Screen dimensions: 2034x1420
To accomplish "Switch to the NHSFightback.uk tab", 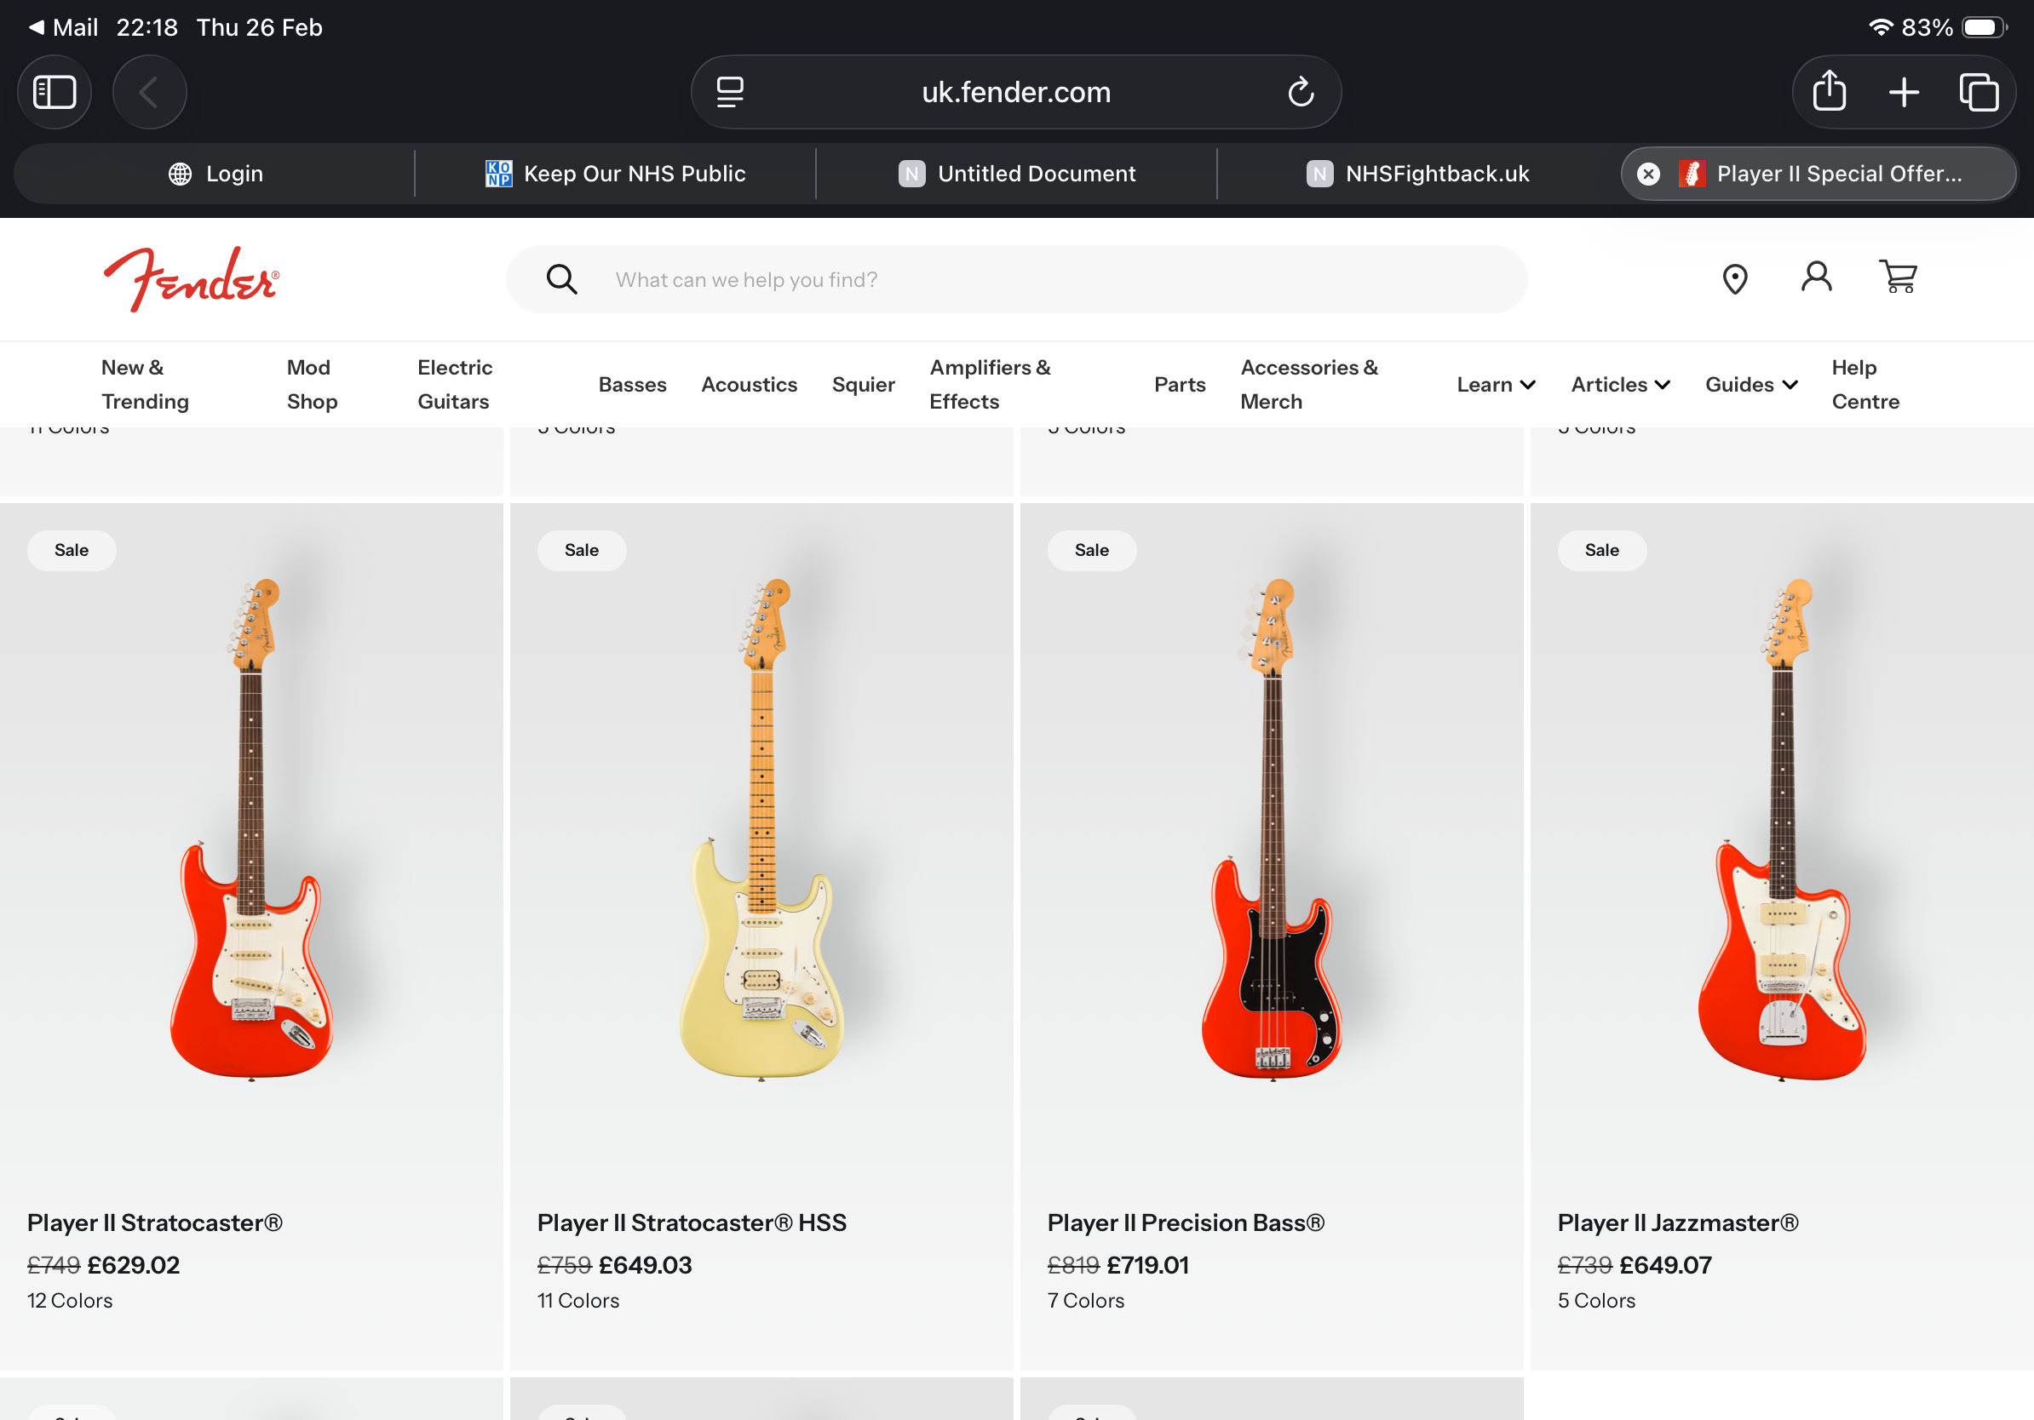I will click(1417, 174).
